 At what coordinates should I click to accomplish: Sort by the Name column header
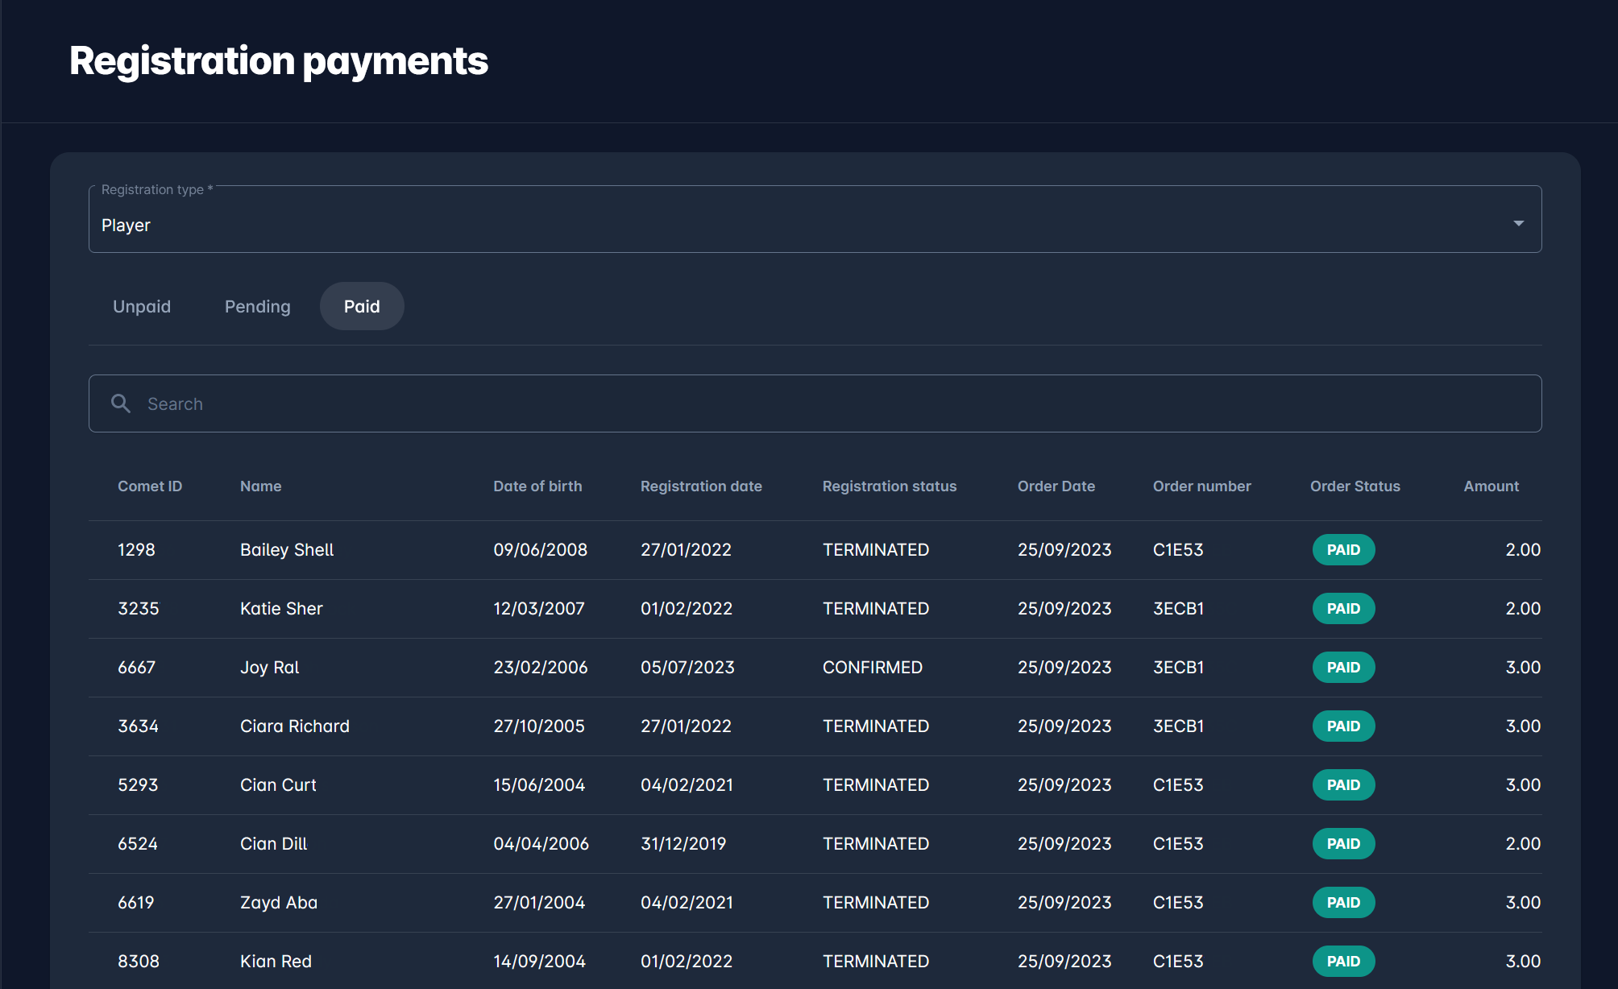coord(260,486)
